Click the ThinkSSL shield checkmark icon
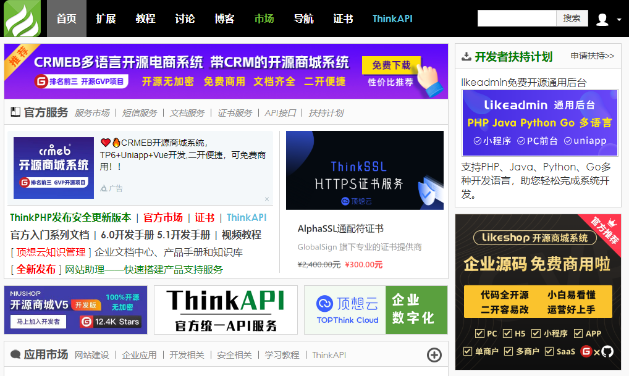 click(428, 193)
